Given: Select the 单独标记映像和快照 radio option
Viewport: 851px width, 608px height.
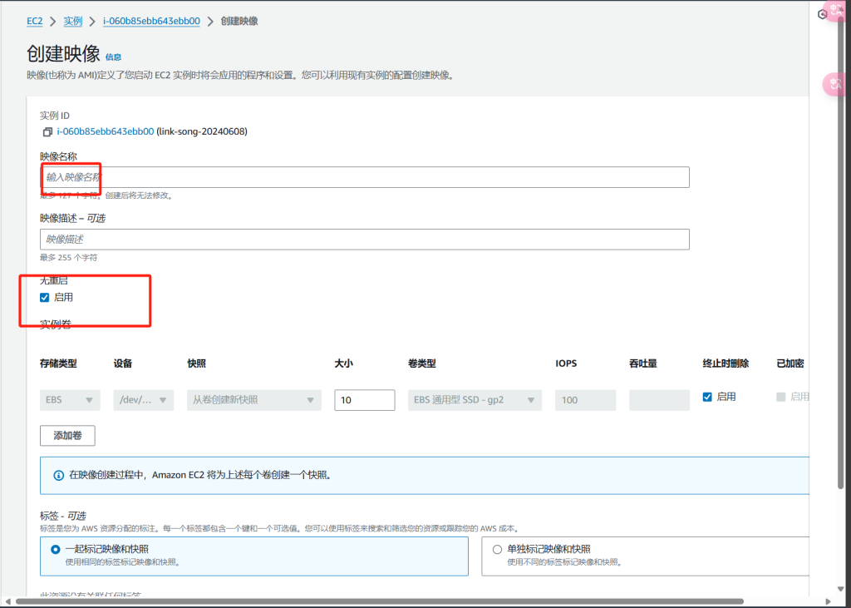Looking at the screenshot, I should (497, 549).
